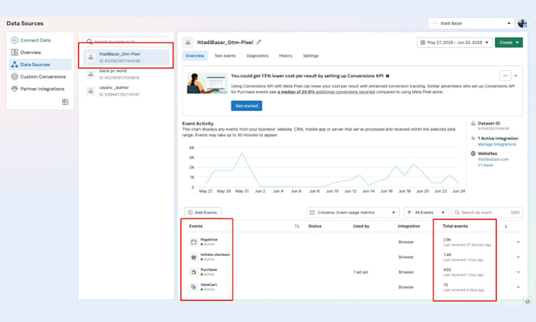The image size is (536, 322).
Task: Click the Partner Integrations handshake icon
Action: pos(14,89)
